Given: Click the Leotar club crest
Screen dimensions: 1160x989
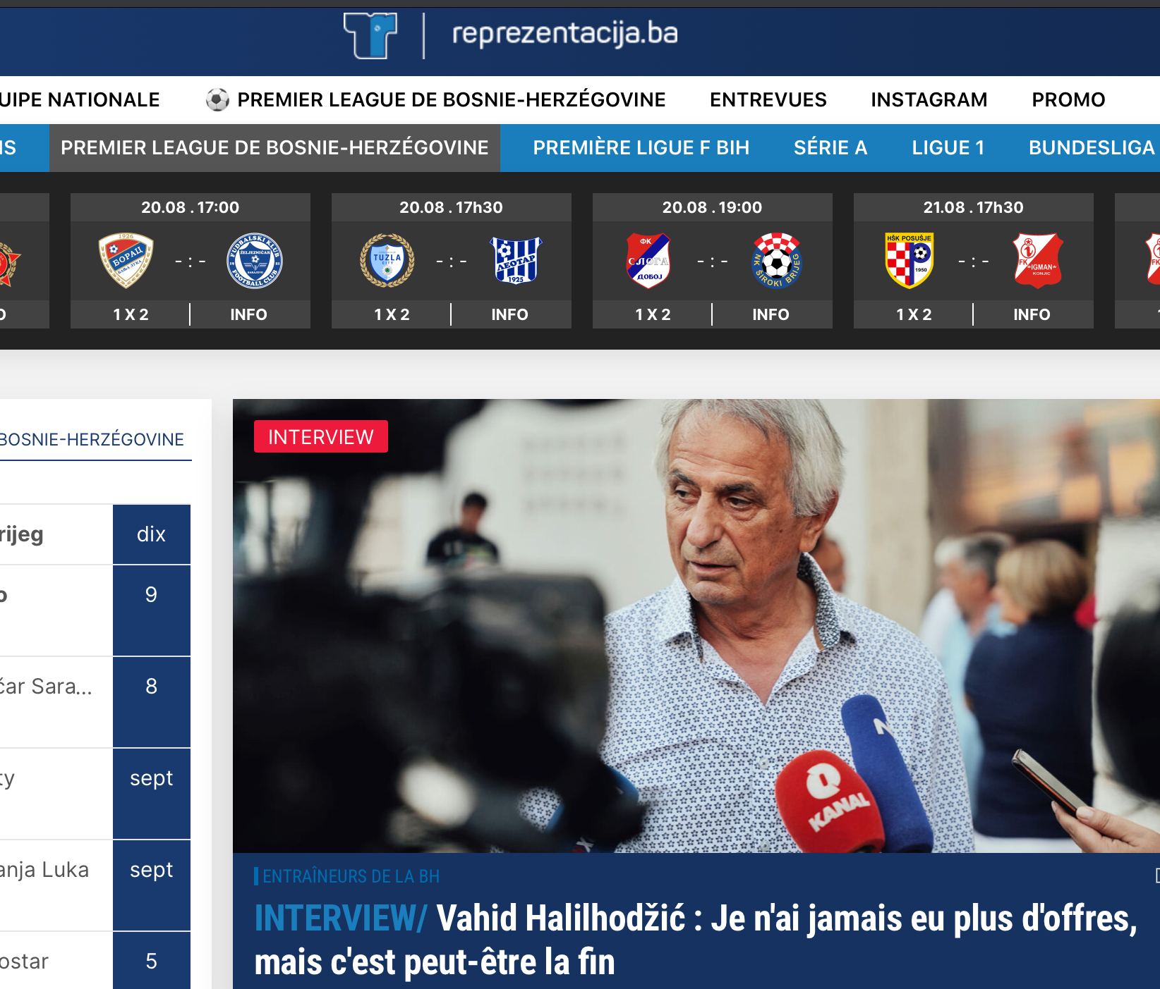Looking at the screenshot, I should 516,261.
